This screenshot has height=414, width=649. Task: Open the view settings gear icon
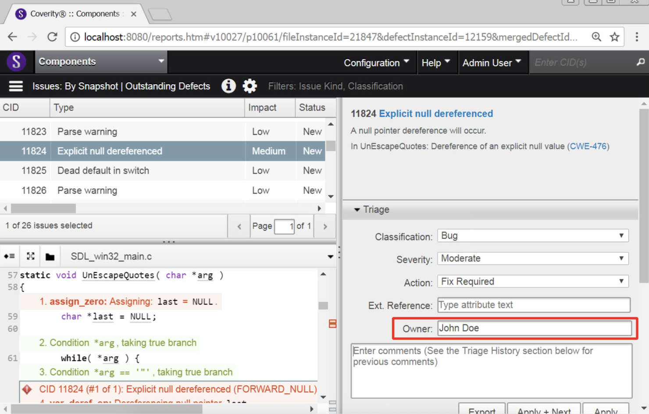(250, 86)
